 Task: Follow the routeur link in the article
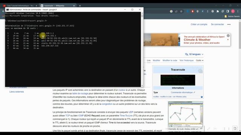click(122, 90)
